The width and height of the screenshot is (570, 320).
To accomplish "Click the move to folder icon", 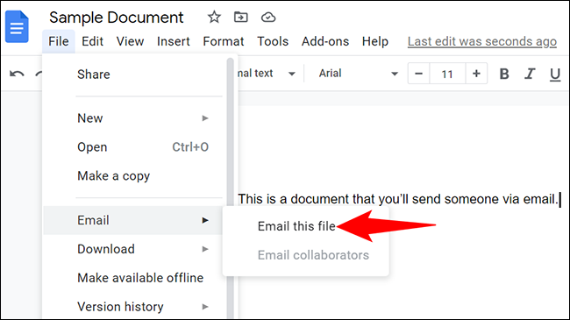I will (240, 17).
